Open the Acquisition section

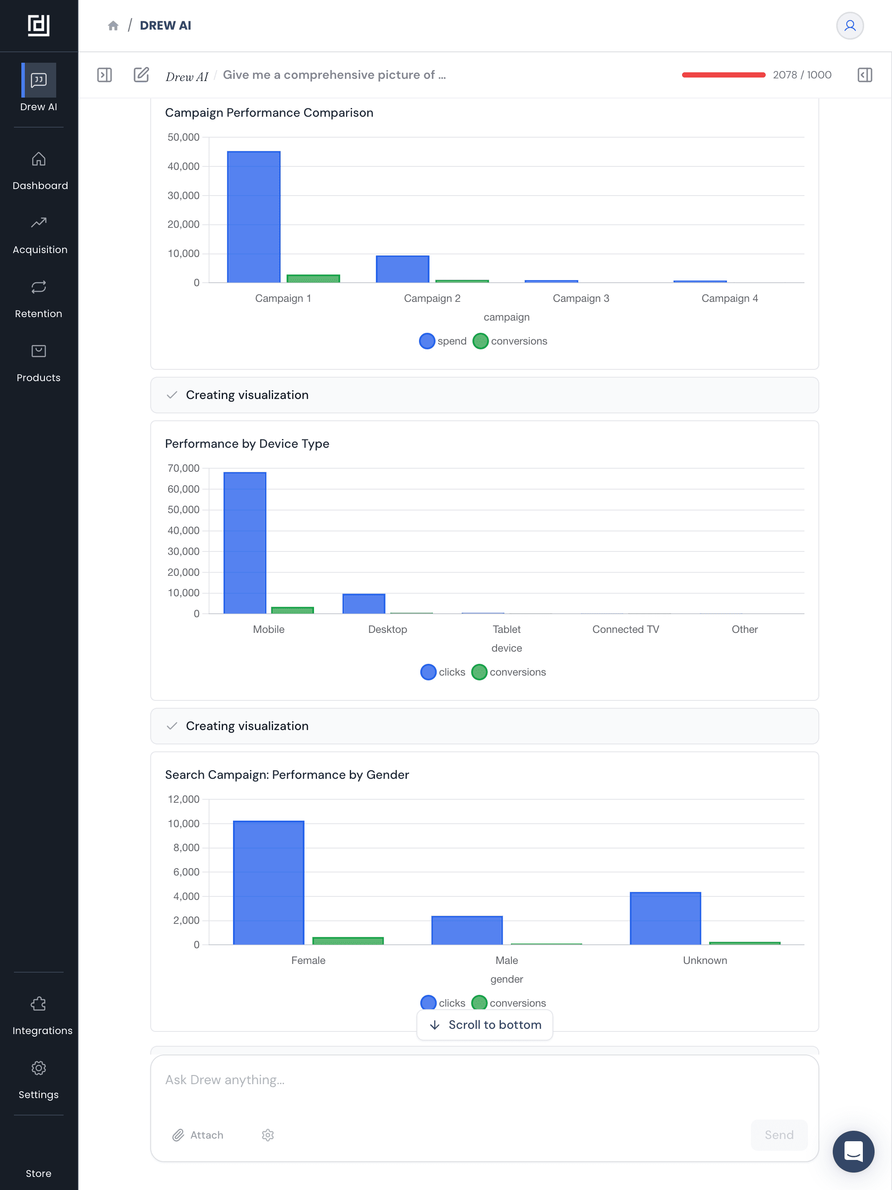pos(39,235)
